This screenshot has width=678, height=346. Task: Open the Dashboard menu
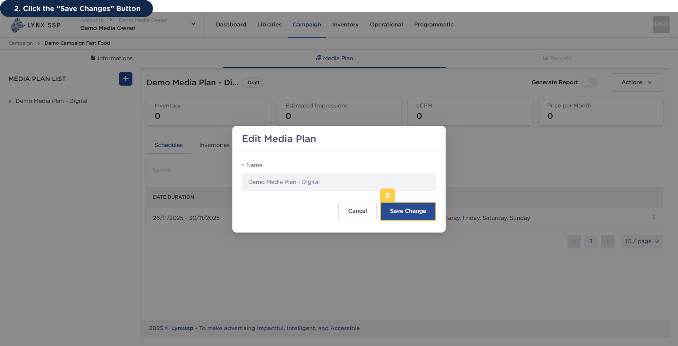(x=231, y=25)
